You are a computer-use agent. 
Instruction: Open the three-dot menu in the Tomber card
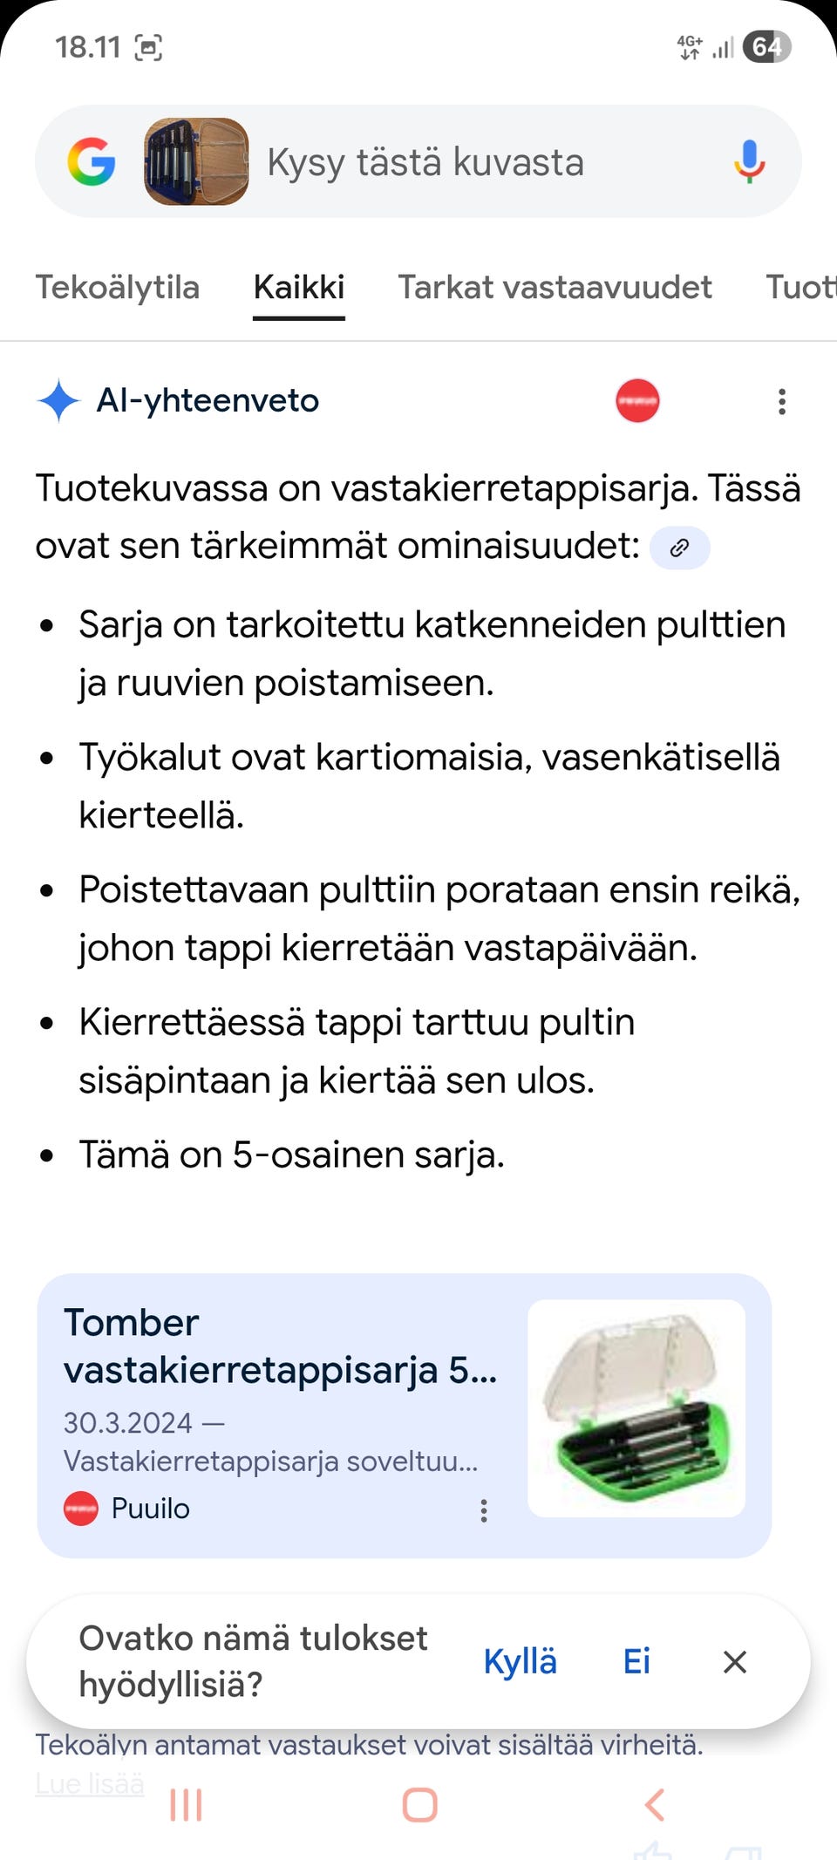click(x=485, y=1509)
